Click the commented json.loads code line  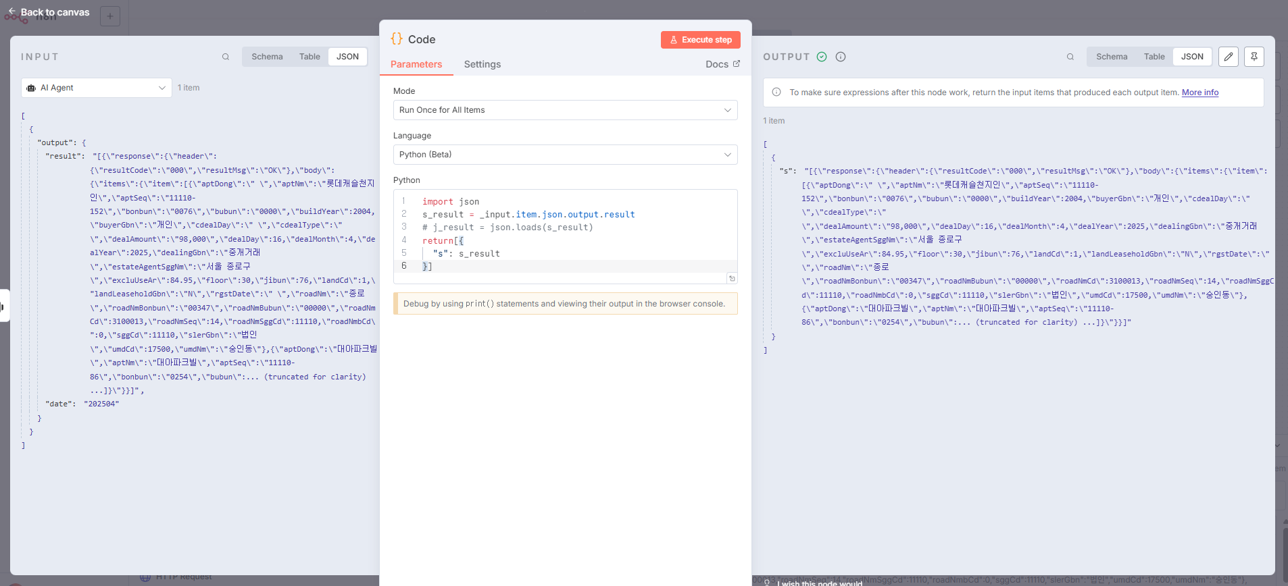[x=507, y=228]
